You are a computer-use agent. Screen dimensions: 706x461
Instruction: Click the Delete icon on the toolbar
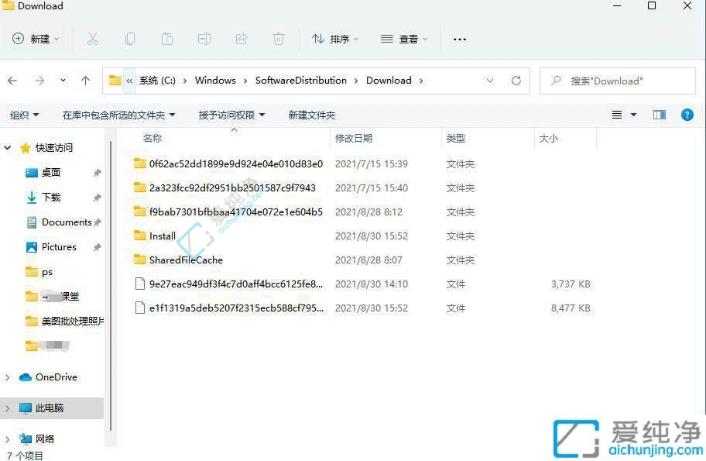pos(278,39)
